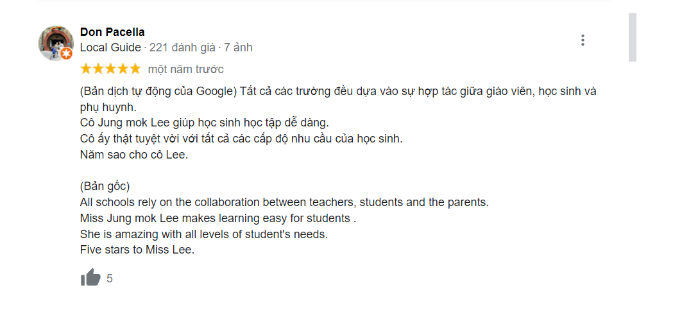Click the orange Local Guide badge on avatar
This screenshot has width=673, height=319.
[67, 54]
